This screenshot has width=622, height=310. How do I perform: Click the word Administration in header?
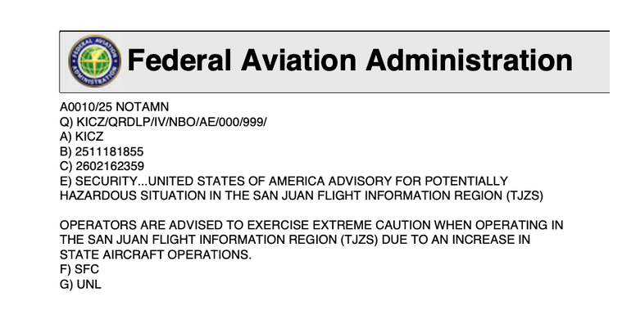(x=470, y=61)
